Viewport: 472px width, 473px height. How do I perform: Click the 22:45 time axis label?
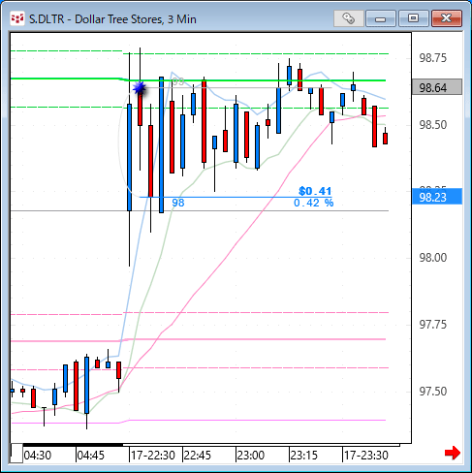[198, 456]
